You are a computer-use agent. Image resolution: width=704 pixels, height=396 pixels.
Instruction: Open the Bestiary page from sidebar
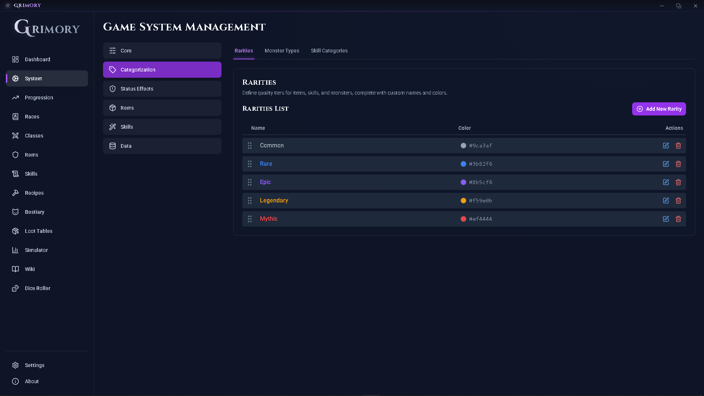click(x=34, y=212)
